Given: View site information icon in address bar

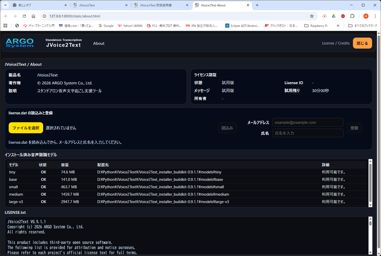Looking at the screenshot, I should tap(44, 16).
